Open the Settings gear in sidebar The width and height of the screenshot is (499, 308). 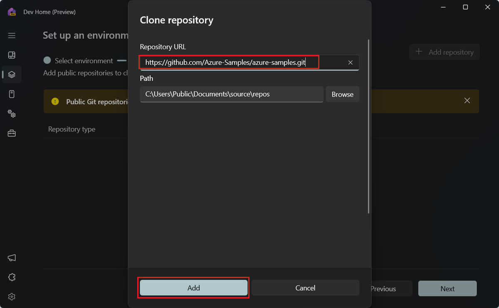click(x=12, y=297)
